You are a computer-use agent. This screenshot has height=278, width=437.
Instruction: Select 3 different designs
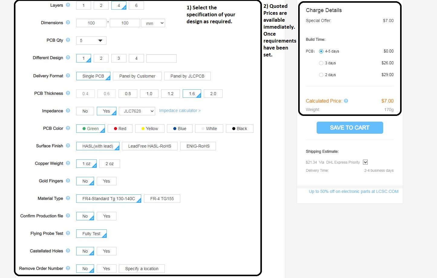coord(119,59)
